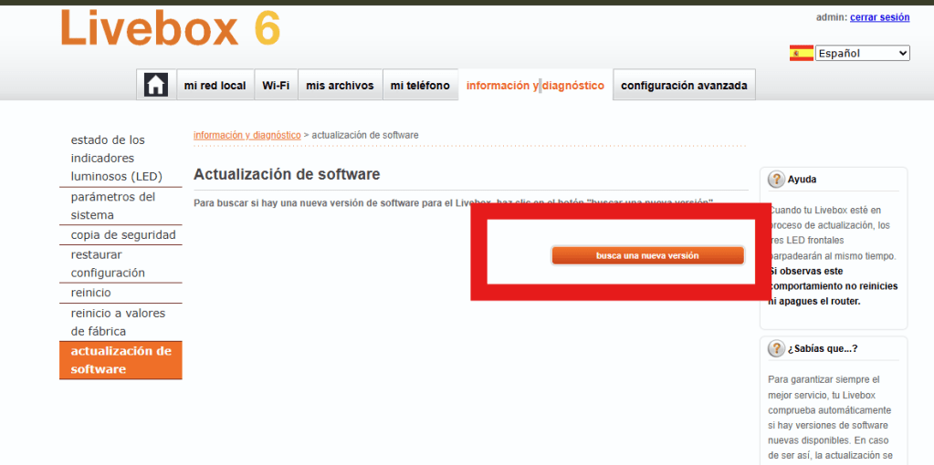Open the mi red local tab
The width and height of the screenshot is (934, 465).
tap(215, 86)
